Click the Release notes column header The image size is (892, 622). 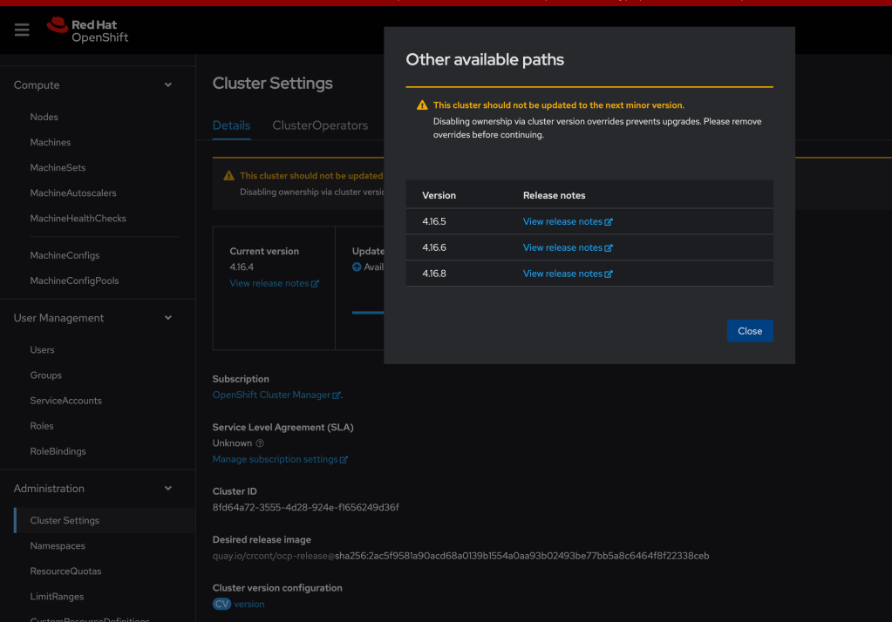point(554,196)
